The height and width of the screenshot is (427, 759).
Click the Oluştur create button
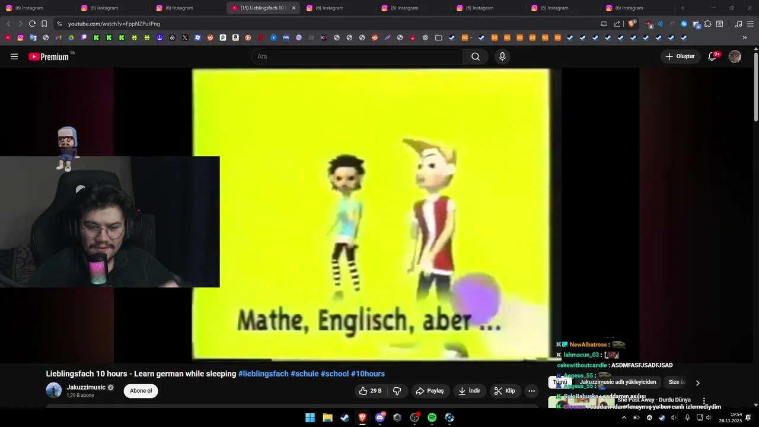(x=680, y=56)
